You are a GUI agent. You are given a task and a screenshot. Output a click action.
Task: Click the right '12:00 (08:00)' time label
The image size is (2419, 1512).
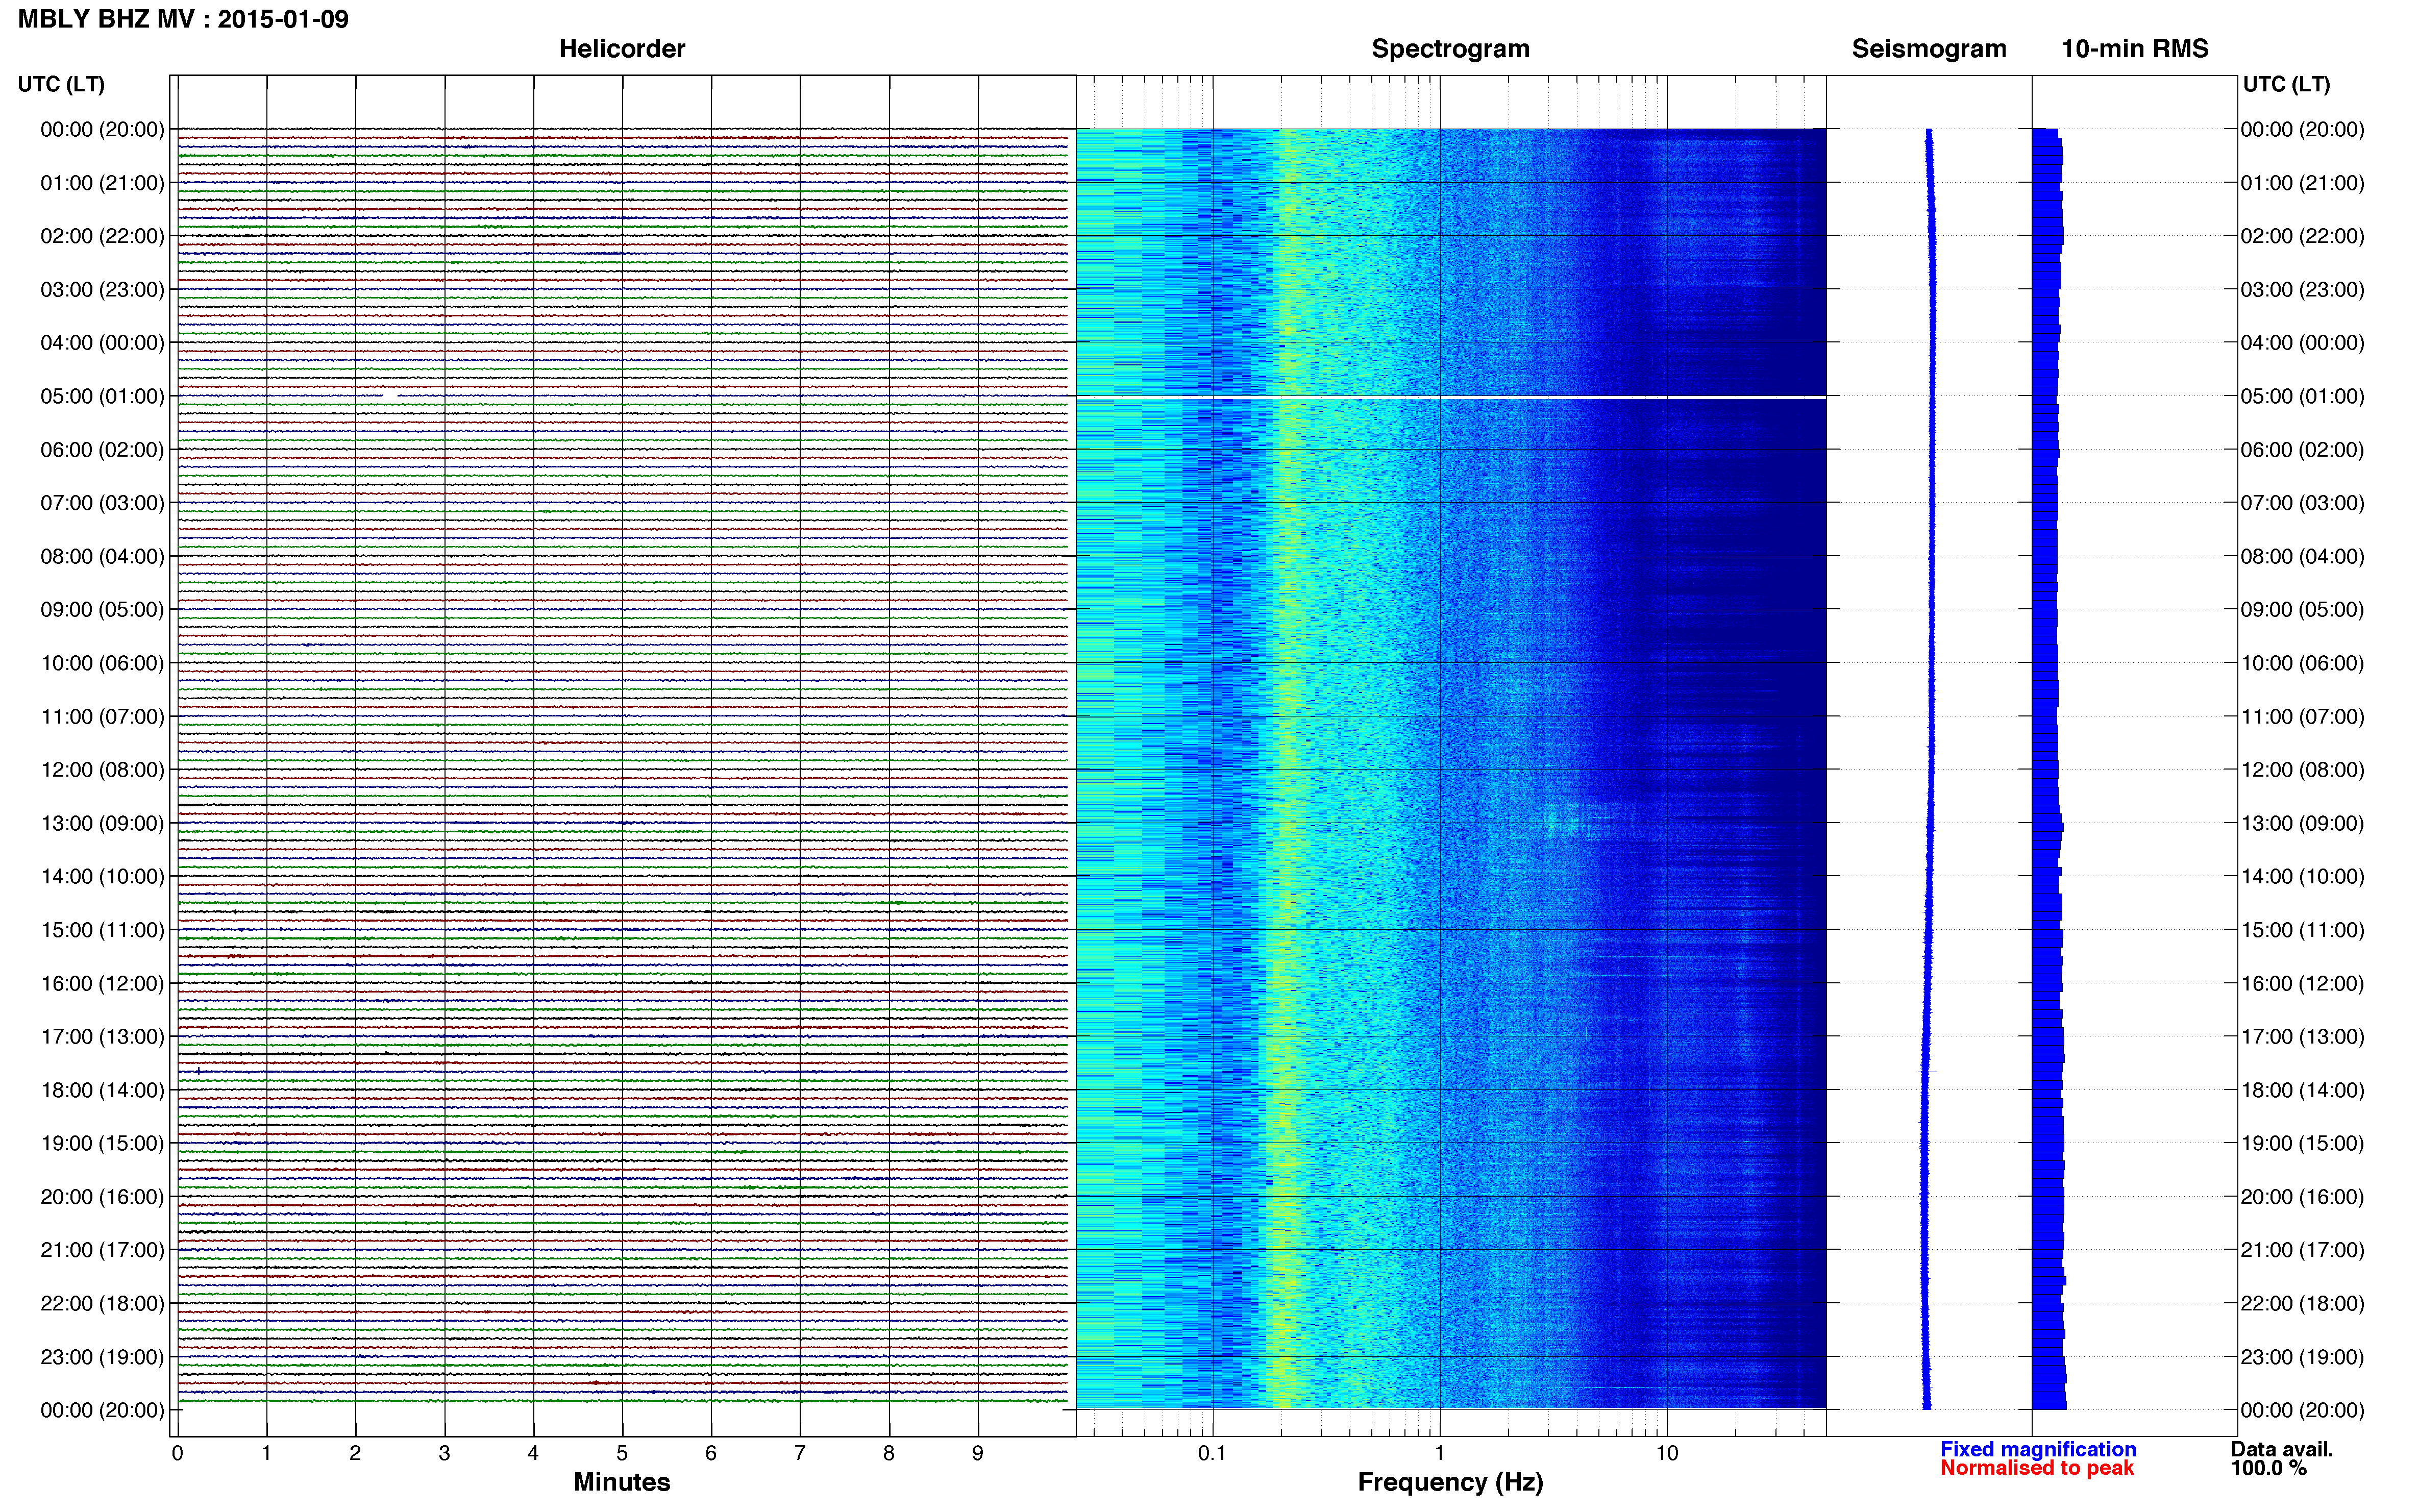click(2302, 770)
